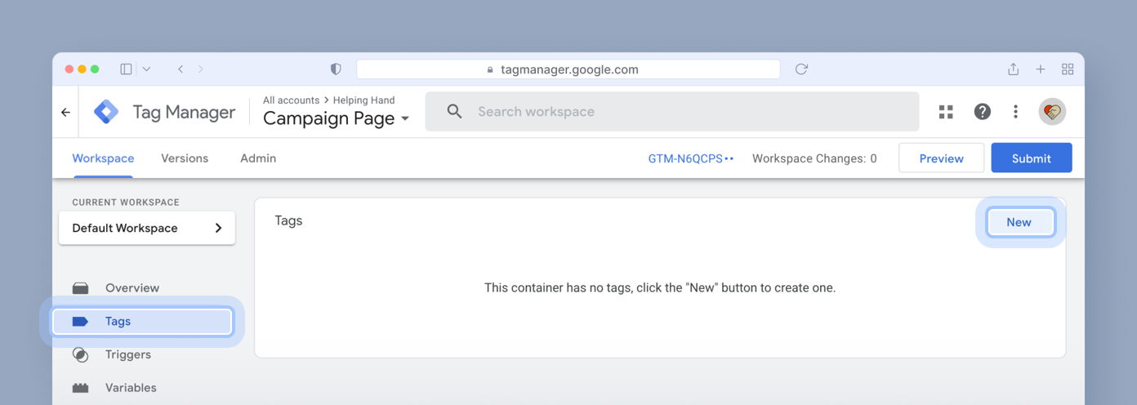Viewport: 1137px width, 405px height.
Task: Open a new tab with plus icon
Action: [x=1040, y=69]
